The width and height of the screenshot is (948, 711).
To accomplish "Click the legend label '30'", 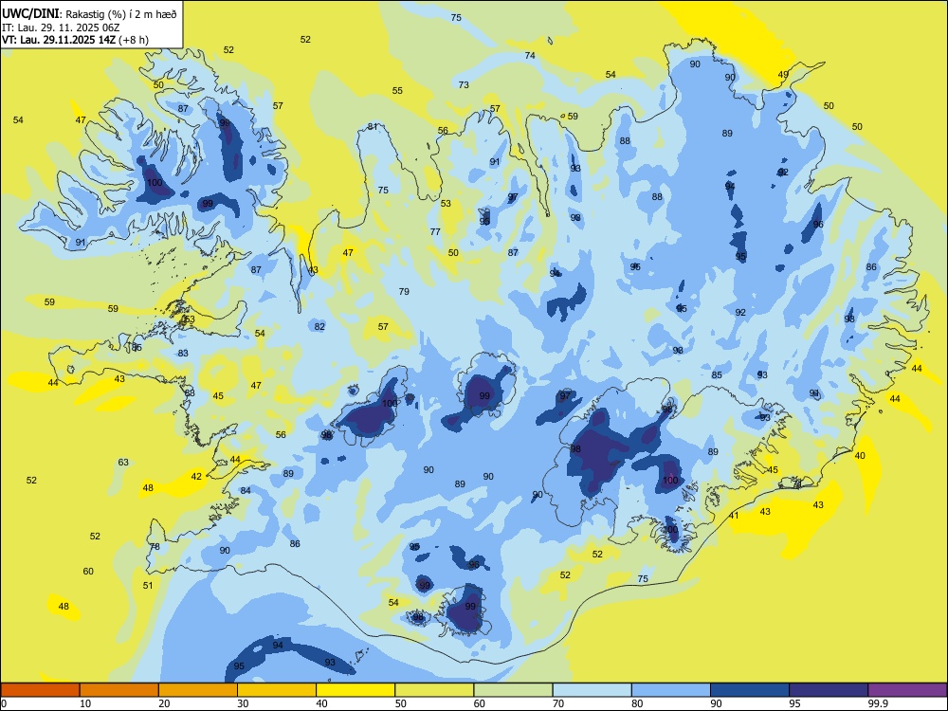I will click(x=243, y=703).
